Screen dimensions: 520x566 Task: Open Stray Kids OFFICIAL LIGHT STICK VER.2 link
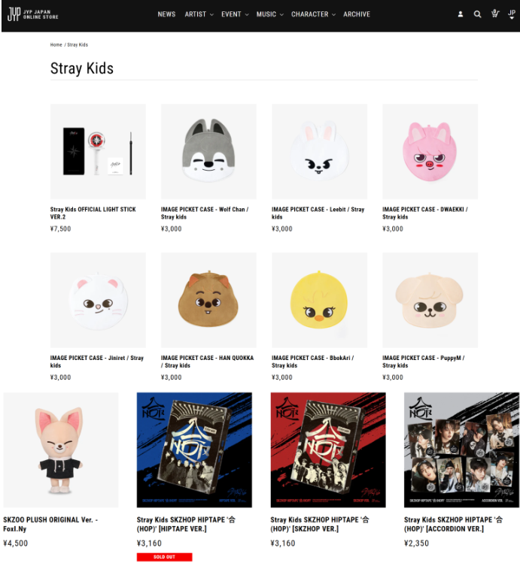93,213
